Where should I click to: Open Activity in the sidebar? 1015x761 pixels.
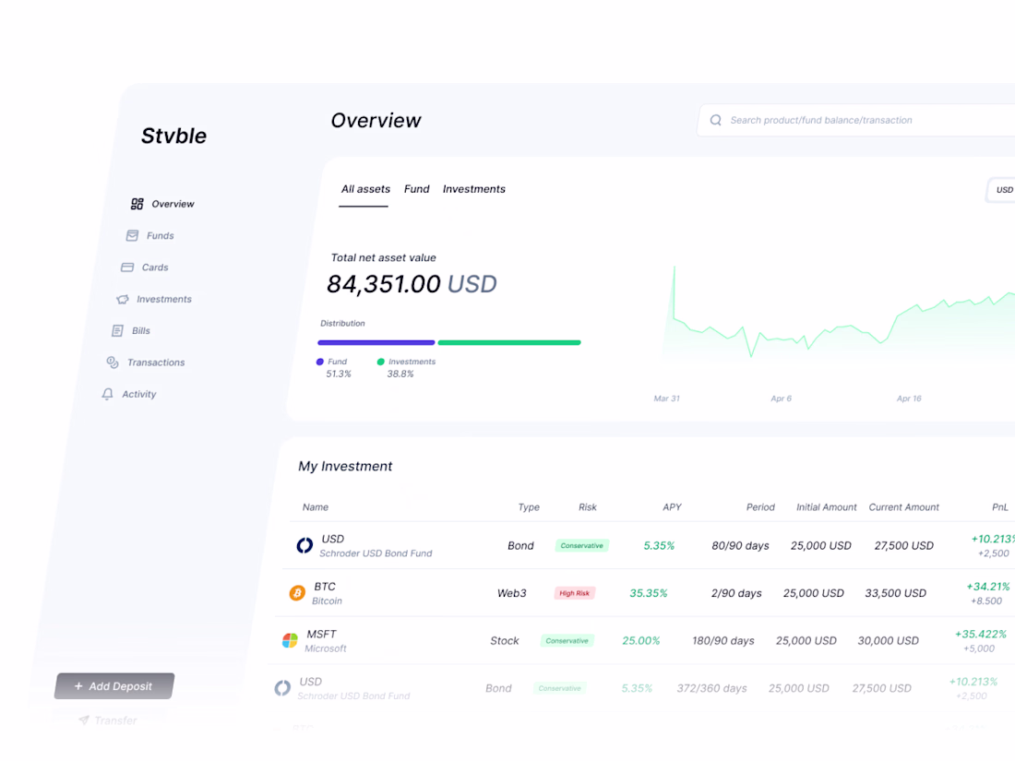pyautogui.click(x=129, y=394)
